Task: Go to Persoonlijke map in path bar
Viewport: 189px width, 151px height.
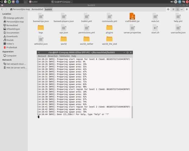Action: coord(20,9)
